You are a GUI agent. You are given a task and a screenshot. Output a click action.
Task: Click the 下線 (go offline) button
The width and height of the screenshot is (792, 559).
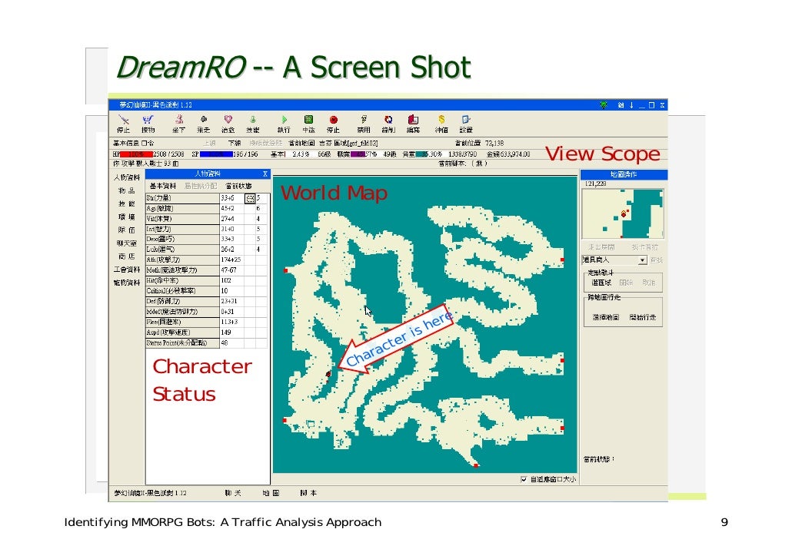[x=235, y=144]
